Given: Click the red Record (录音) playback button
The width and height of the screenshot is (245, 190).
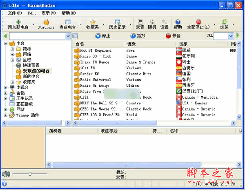Looking at the screenshot, I should click(x=173, y=36).
